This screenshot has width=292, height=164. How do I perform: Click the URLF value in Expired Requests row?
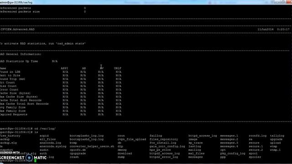(119, 114)
